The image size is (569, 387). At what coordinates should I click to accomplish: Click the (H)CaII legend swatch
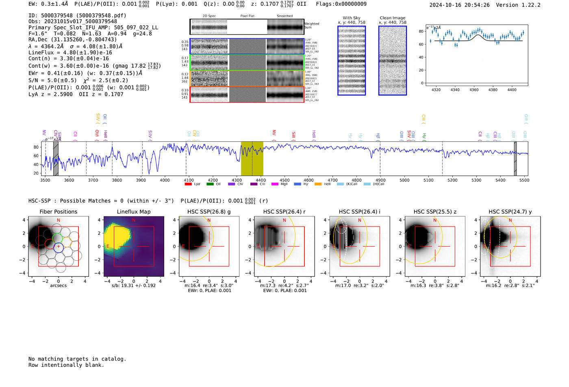[367, 184]
